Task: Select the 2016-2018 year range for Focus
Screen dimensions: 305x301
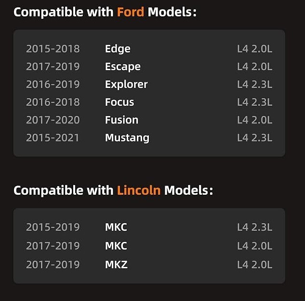Action: click(53, 102)
